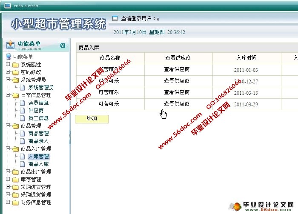Screen dimensions: 298x214
Task: Click the 员工信息 page icon
Action: (x=23, y=118)
